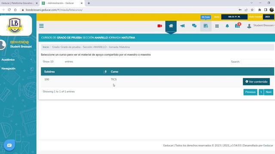Viewport: 275px width, 154px height.
Task: Go to the home icon
Action: point(171,26)
